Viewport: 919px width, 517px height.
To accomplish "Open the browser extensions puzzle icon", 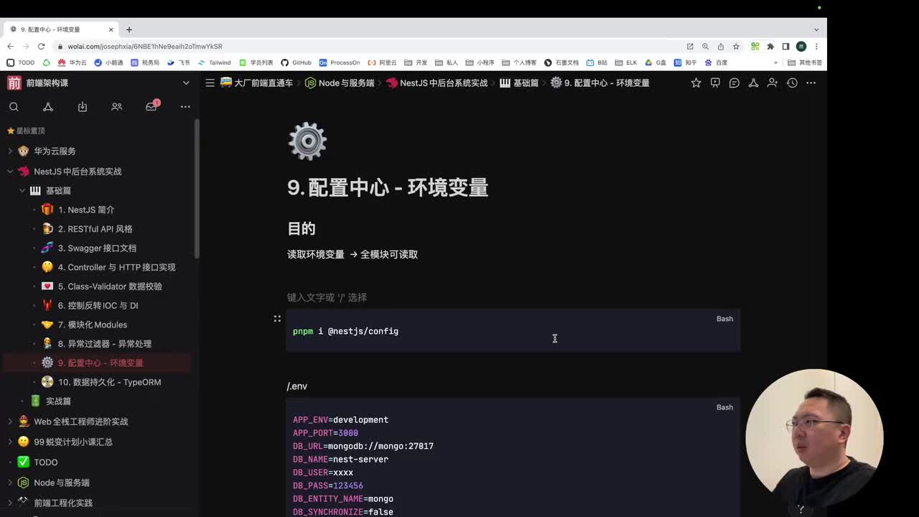I will click(770, 46).
